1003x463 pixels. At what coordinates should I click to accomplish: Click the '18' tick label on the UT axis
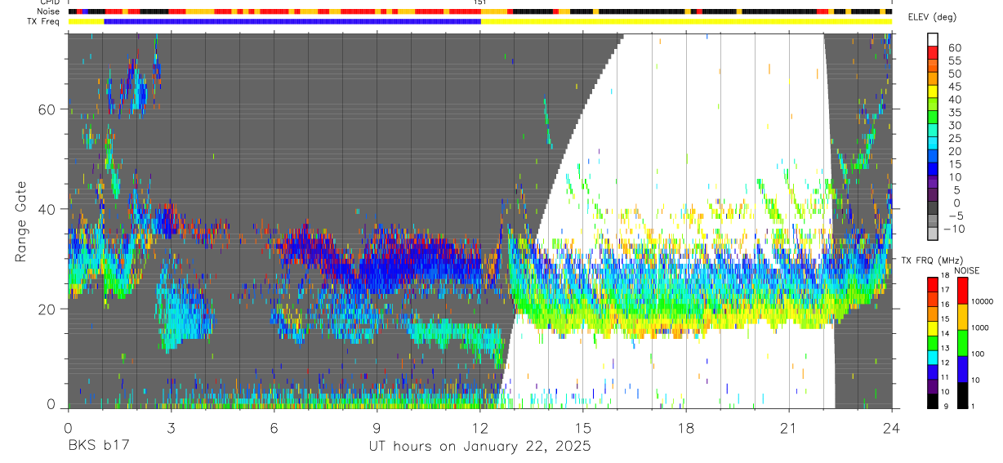coord(685,426)
